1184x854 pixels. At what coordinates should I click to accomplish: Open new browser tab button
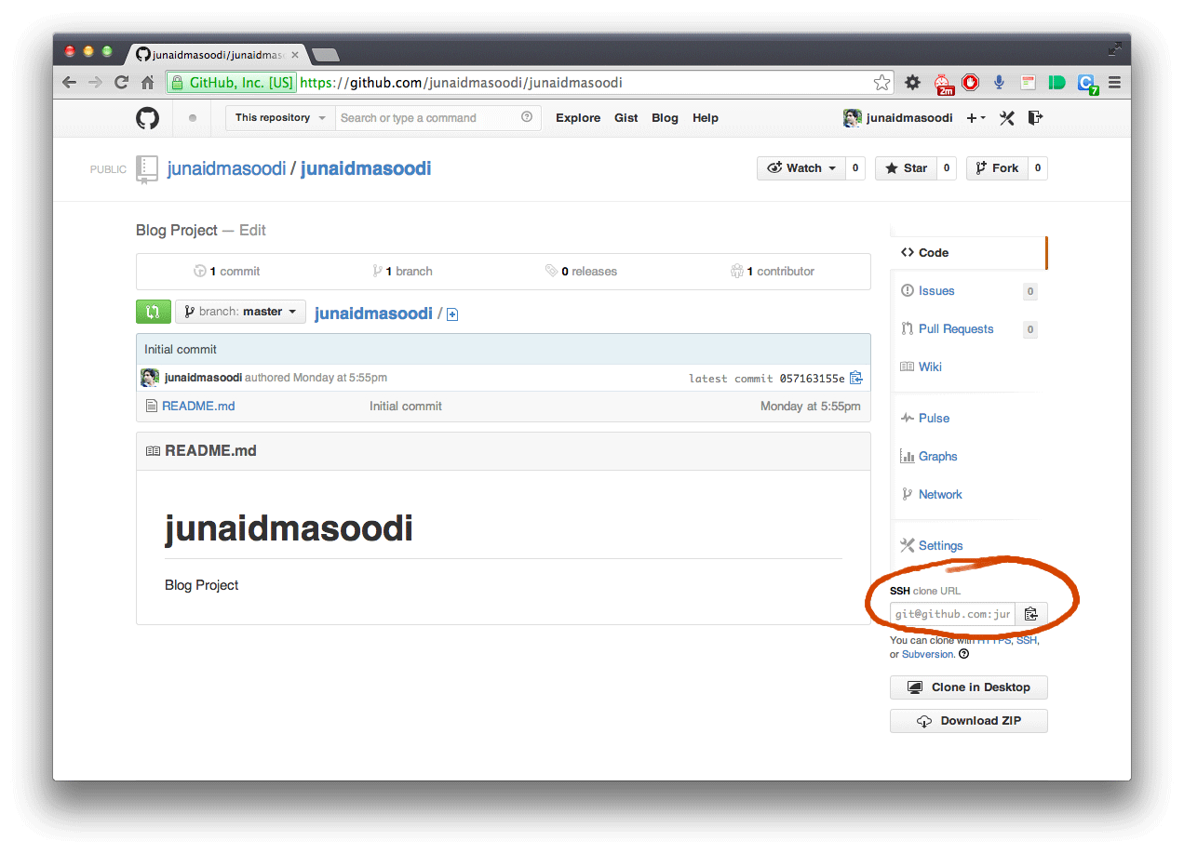pos(325,55)
